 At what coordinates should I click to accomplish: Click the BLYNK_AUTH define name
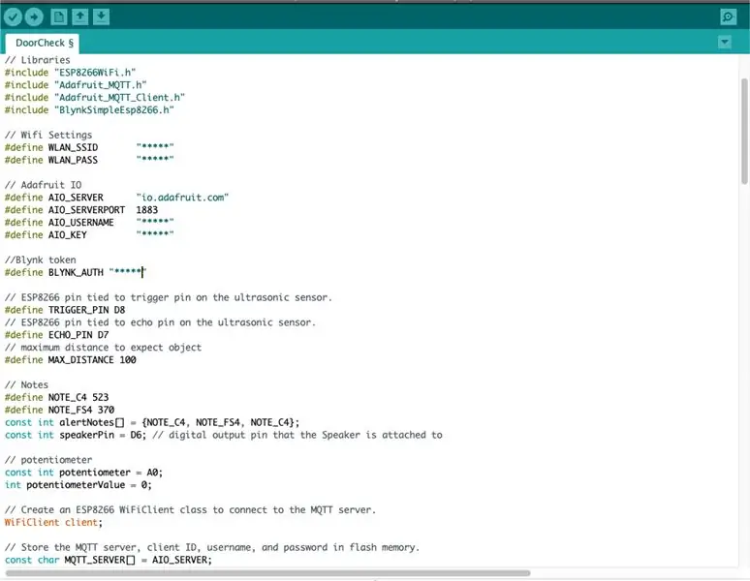tap(76, 272)
